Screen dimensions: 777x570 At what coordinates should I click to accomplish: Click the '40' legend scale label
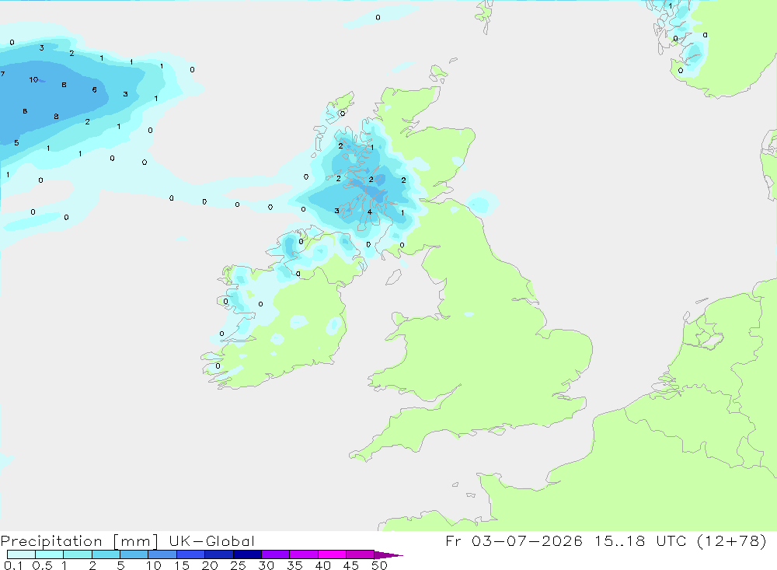coord(323,565)
